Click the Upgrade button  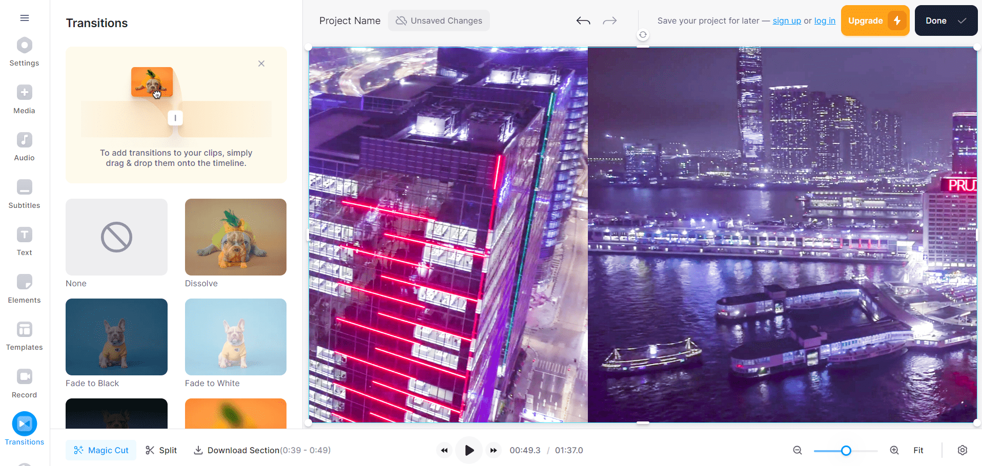(874, 20)
